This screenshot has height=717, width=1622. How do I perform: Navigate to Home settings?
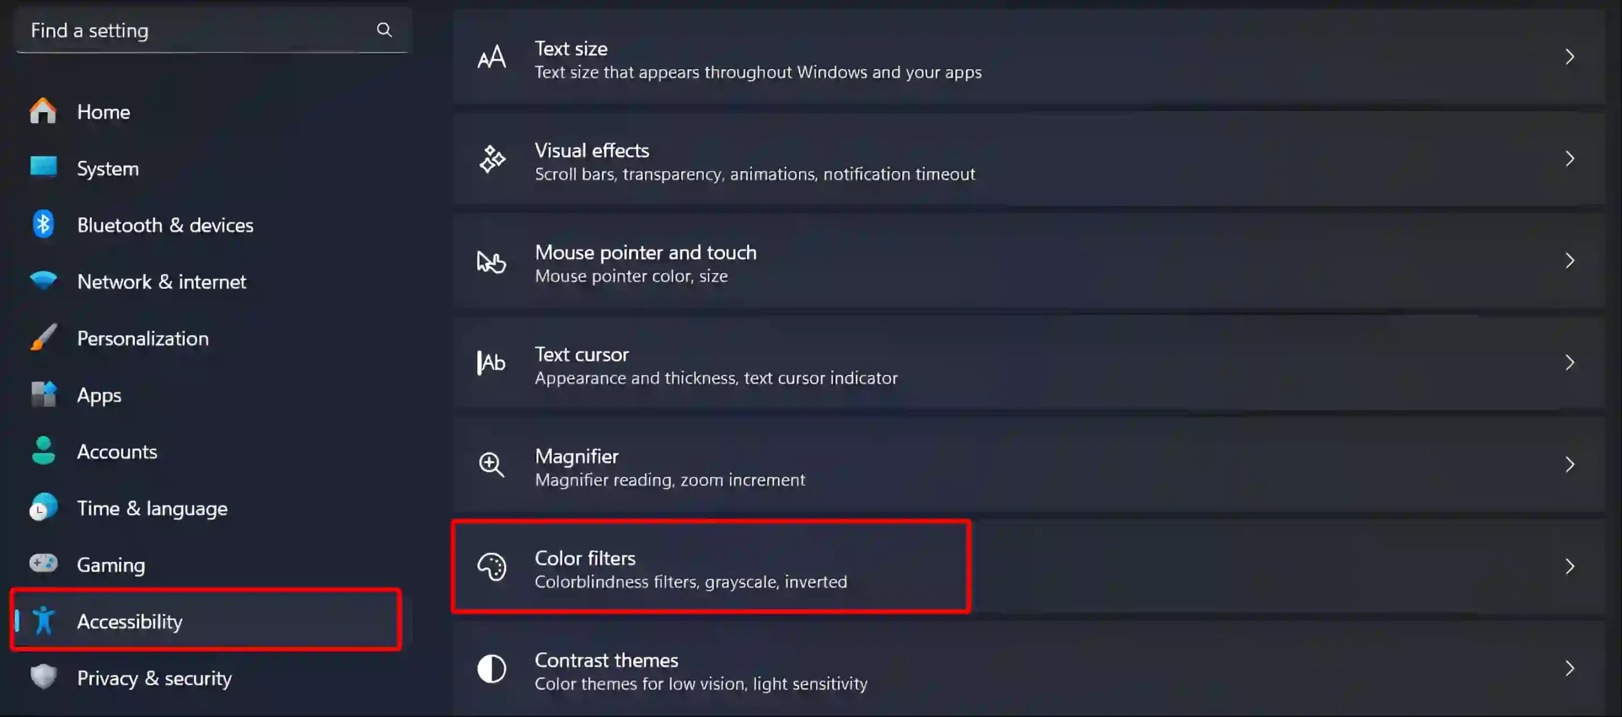coord(103,111)
